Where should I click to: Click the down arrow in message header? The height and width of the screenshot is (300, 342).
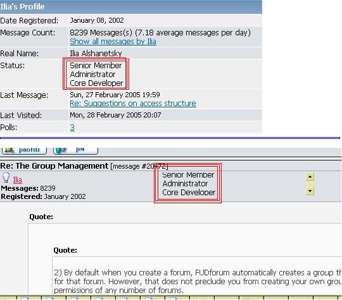(310, 191)
